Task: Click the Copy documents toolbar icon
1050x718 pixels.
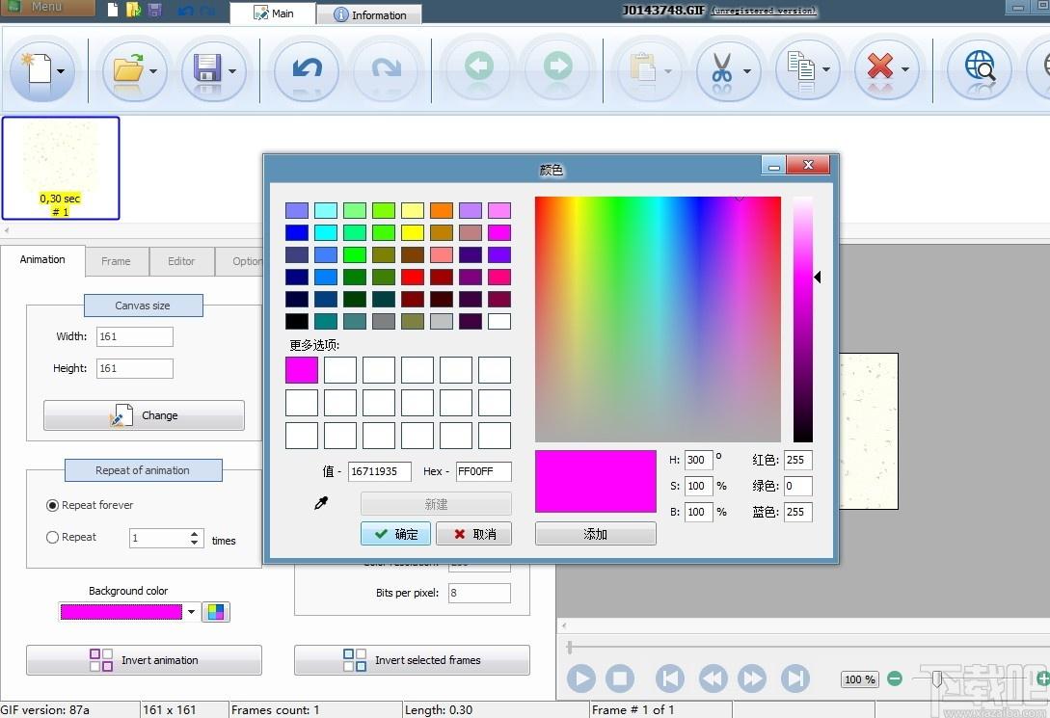Action: tap(801, 67)
